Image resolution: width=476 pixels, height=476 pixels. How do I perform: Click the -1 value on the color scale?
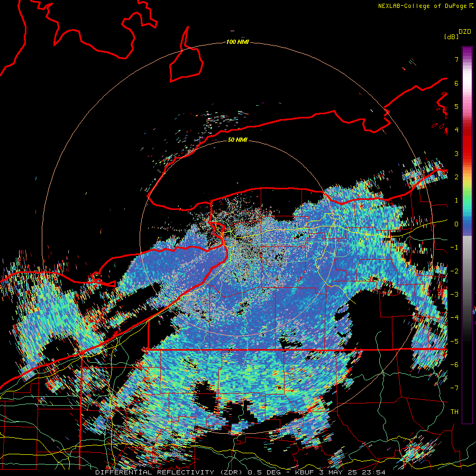pyautogui.click(x=454, y=248)
